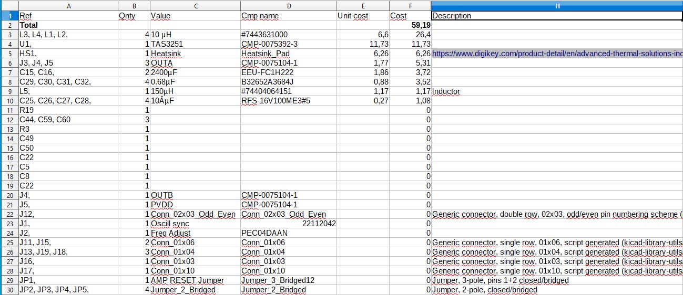The image size is (683, 295).
Task: Select the 'TAS3251' value cell
Action: click(195, 44)
